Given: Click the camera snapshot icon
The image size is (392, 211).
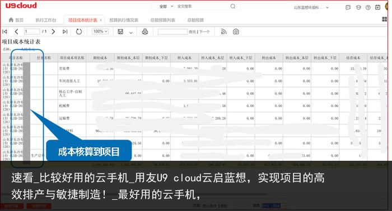Looking at the screenshot, I should coord(236,32).
